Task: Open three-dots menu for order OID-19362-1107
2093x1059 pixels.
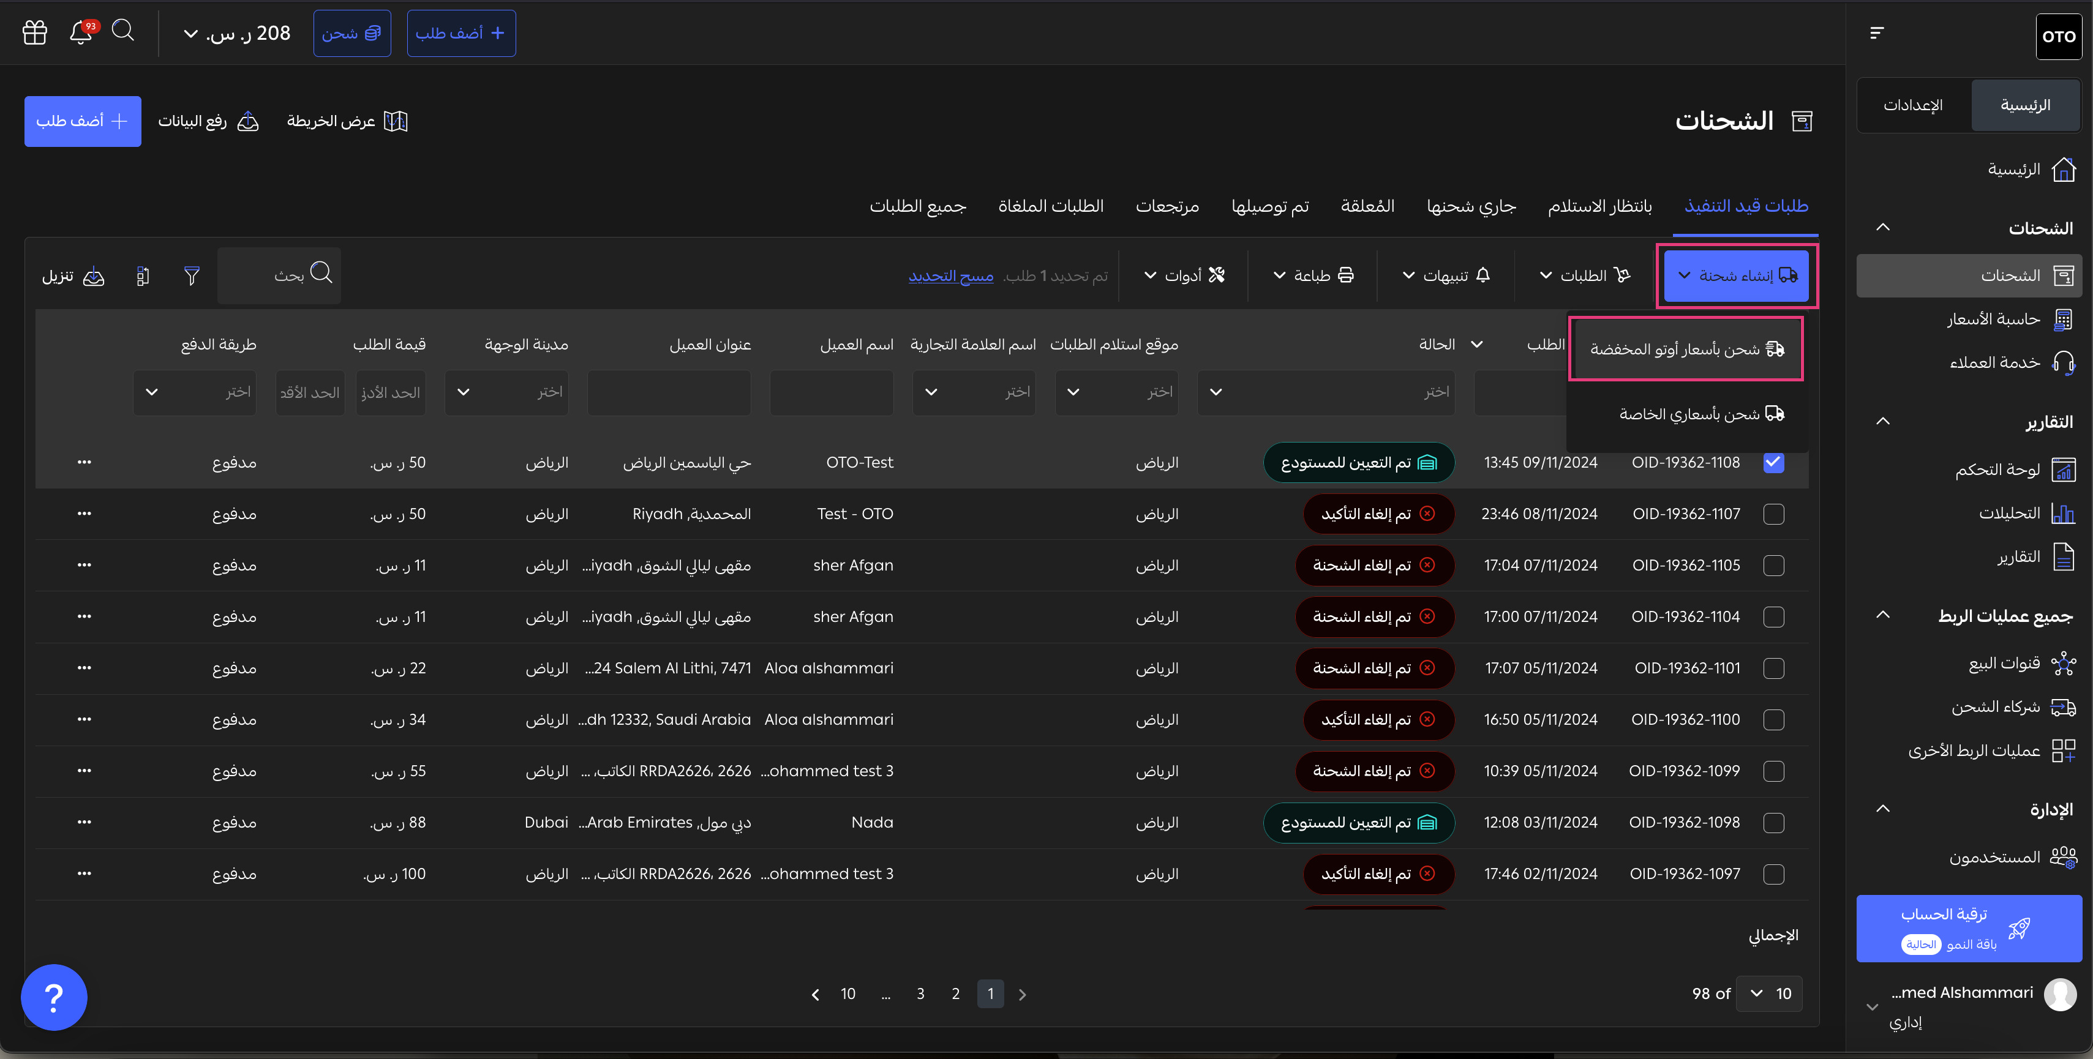Action: tap(85, 514)
